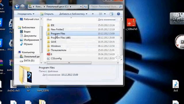Open Видео library

coord(25,31)
